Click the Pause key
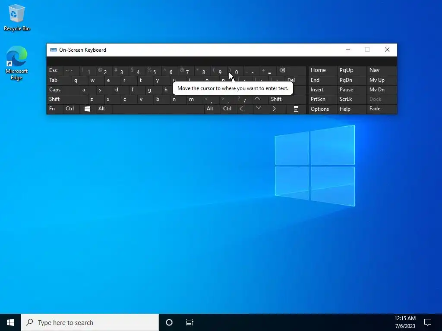Screen dimensions: 442x331 351,90
